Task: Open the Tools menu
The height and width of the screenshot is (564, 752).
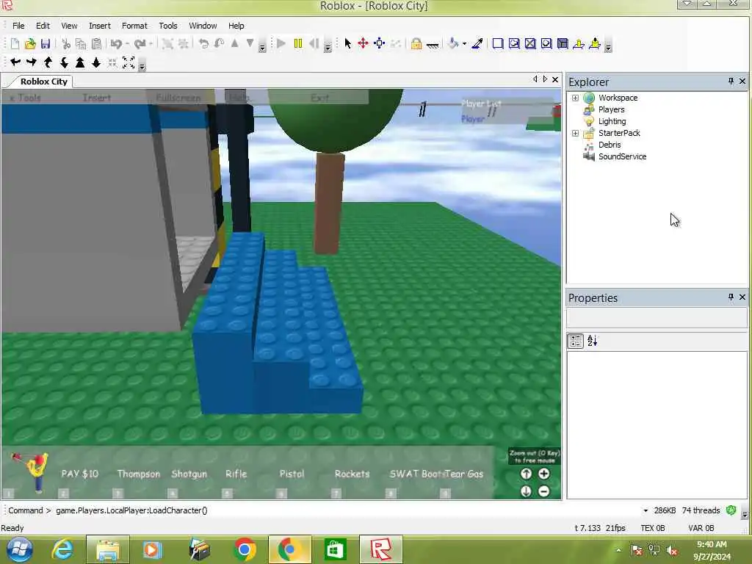Action: coord(168,26)
